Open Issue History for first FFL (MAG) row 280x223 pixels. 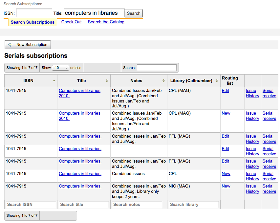pos(252,139)
